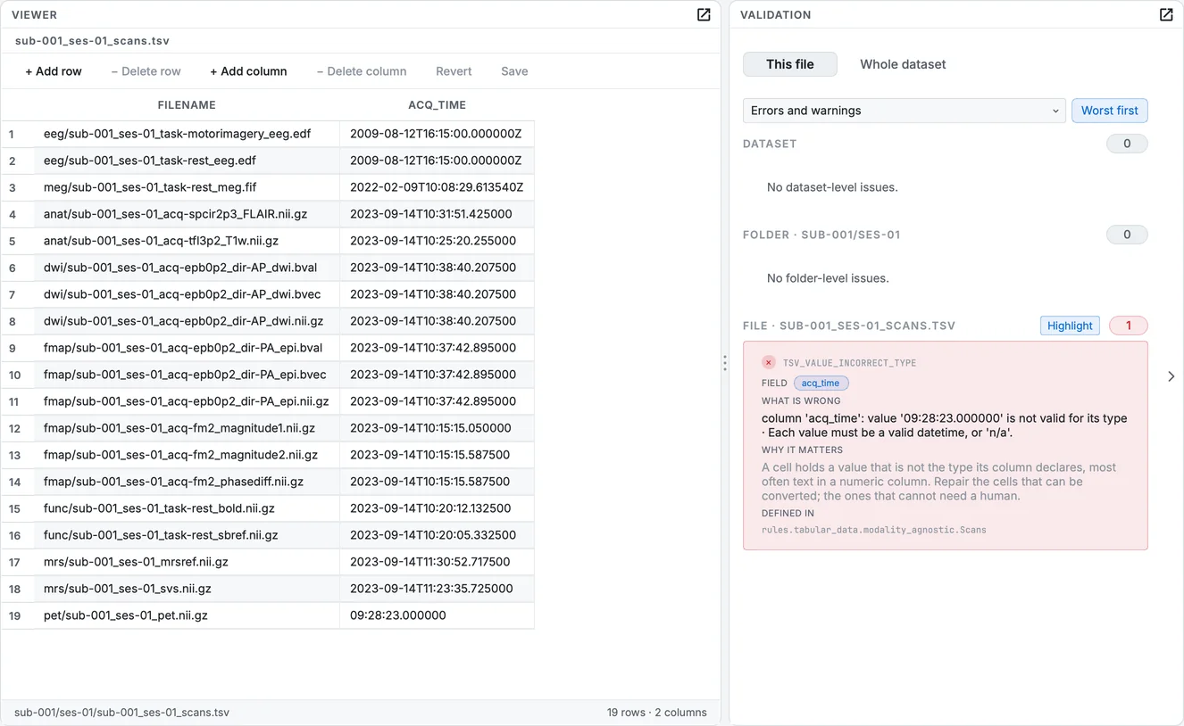Click the sub-001_ses-01_scans.tsv file title
Viewport: 1184px width, 726px height.
point(92,41)
